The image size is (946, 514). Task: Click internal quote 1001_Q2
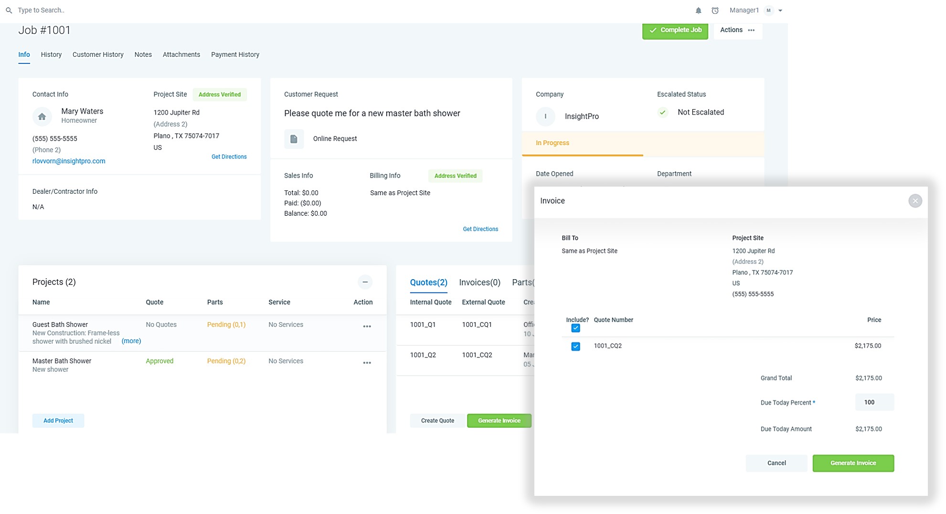tap(423, 355)
